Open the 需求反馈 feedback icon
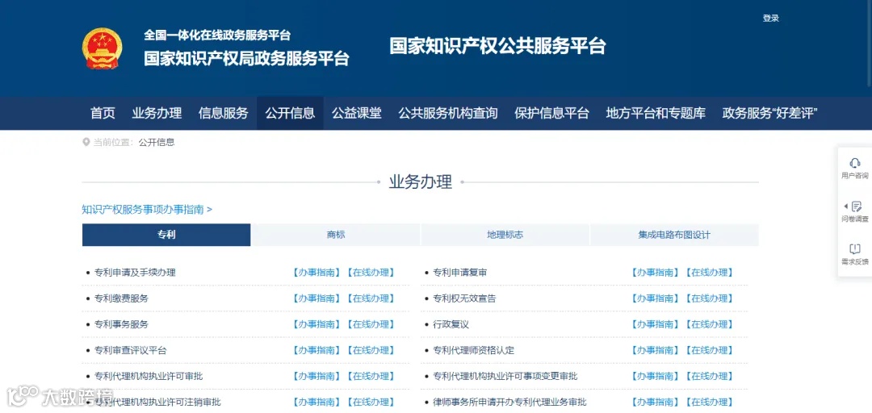 pos(855,249)
